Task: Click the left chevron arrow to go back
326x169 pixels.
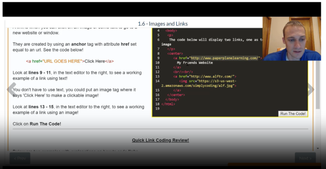Action: pos(12,89)
